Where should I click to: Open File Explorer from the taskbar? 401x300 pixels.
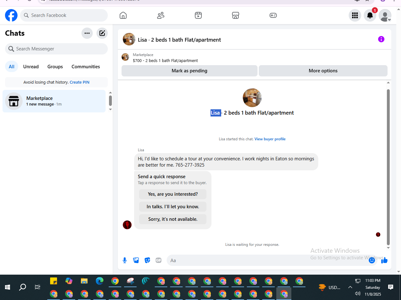84,281
